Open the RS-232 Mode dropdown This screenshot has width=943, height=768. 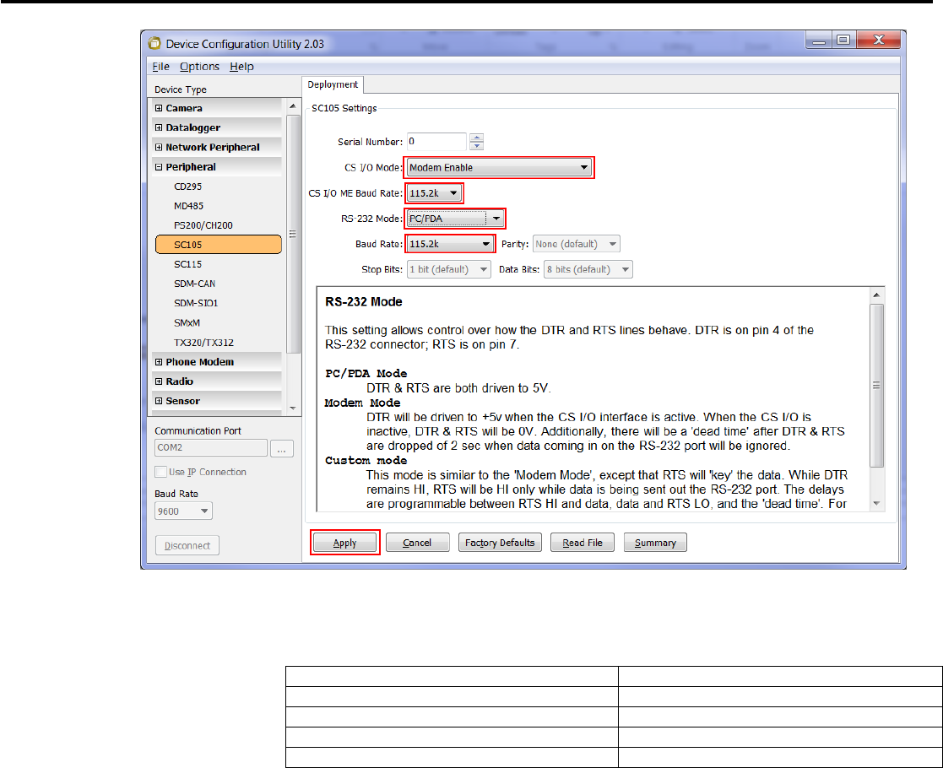point(455,219)
